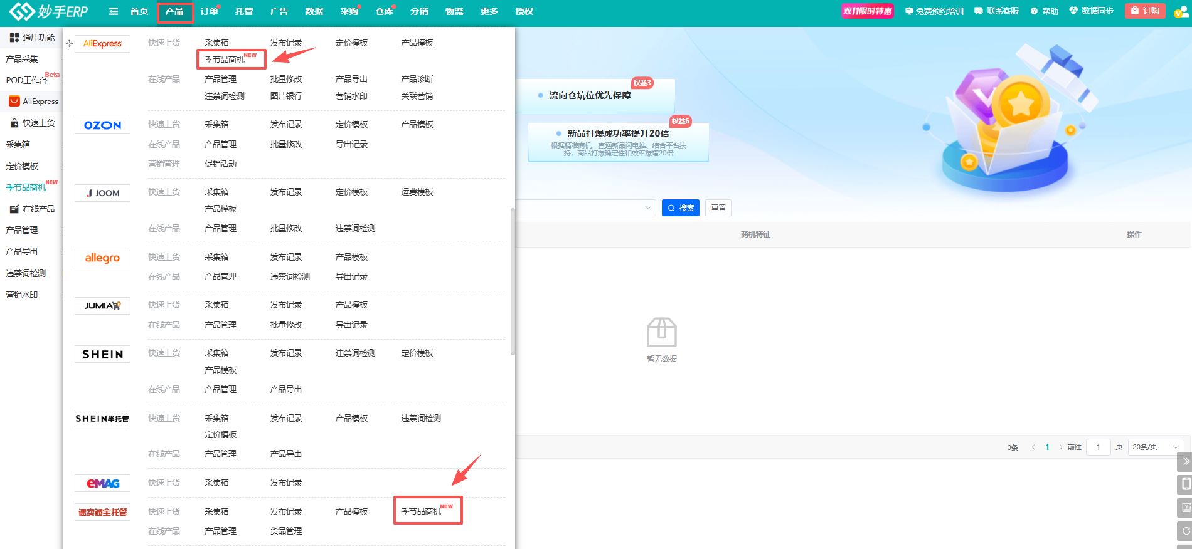Select the OZON platform logo tile

pos(102,125)
